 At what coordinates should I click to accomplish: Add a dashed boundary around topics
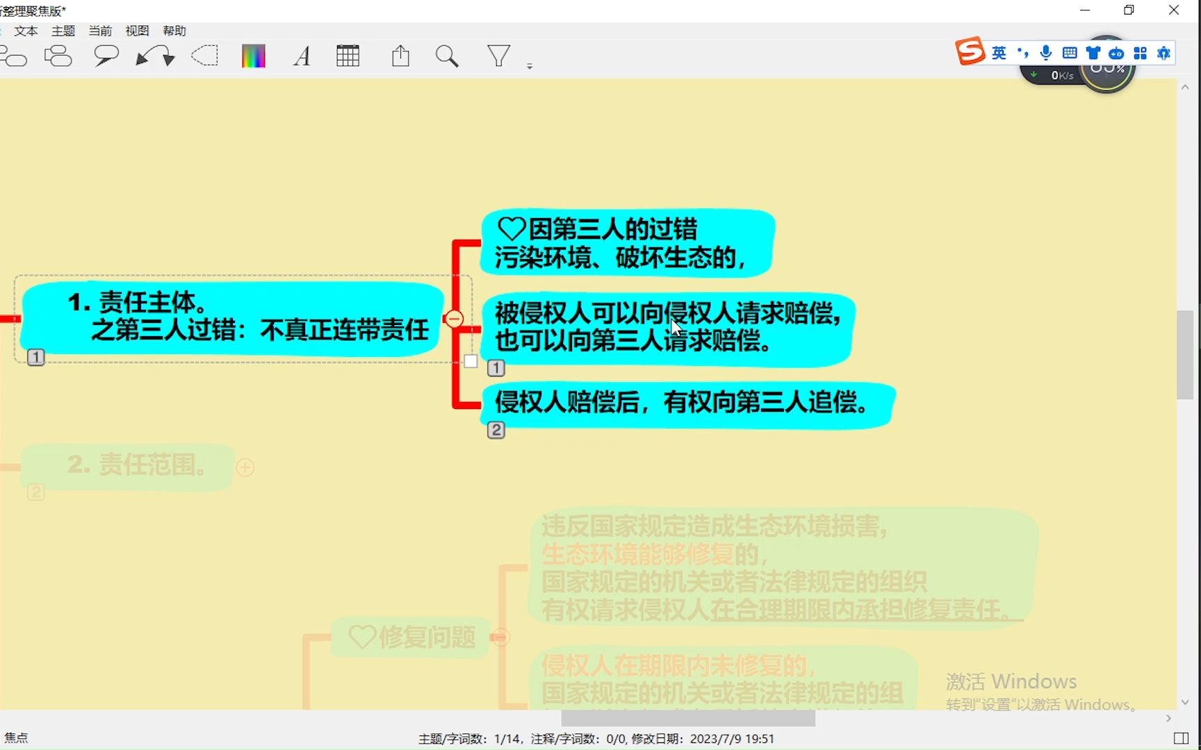coord(205,56)
